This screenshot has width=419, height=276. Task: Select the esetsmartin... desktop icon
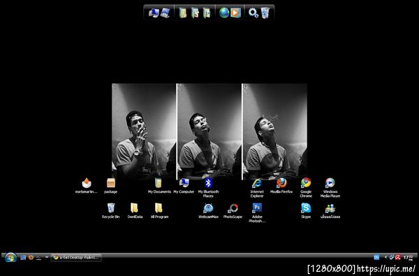(x=87, y=186)
